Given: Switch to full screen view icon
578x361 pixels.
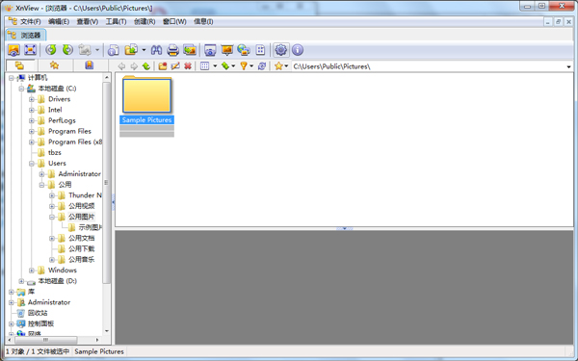Looking at the screenshot, I should pyautogui.click(x=30, y=50).
